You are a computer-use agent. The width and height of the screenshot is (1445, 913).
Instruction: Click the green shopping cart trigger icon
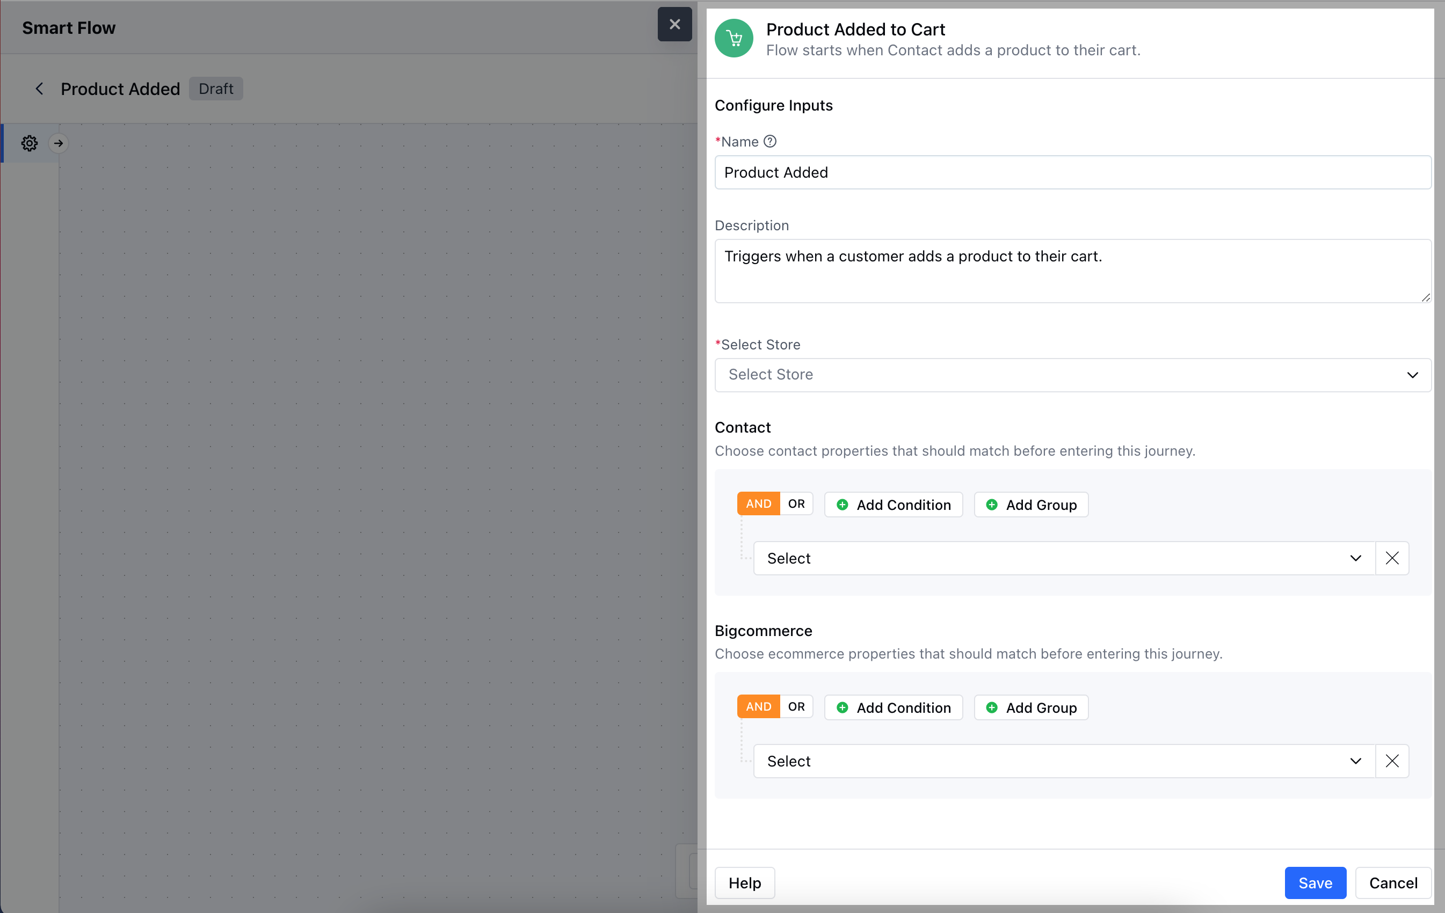click(x=734, y=39)
